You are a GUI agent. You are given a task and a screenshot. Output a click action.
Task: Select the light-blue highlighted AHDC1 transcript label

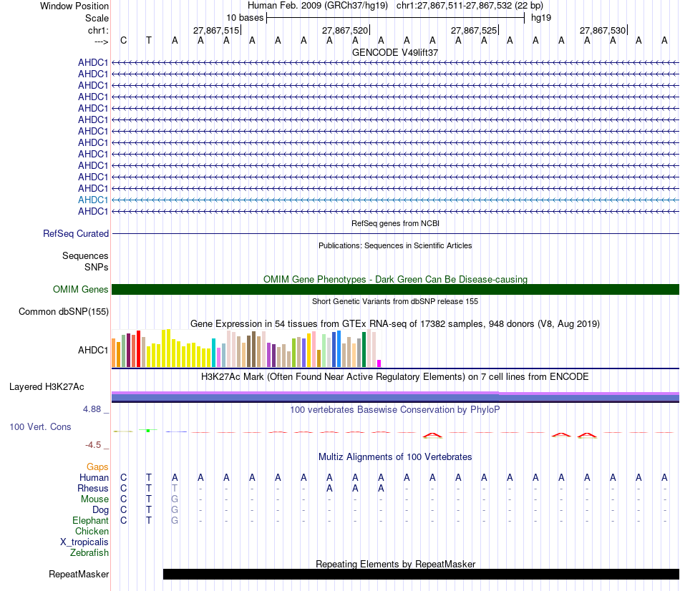tap(93, 200)
